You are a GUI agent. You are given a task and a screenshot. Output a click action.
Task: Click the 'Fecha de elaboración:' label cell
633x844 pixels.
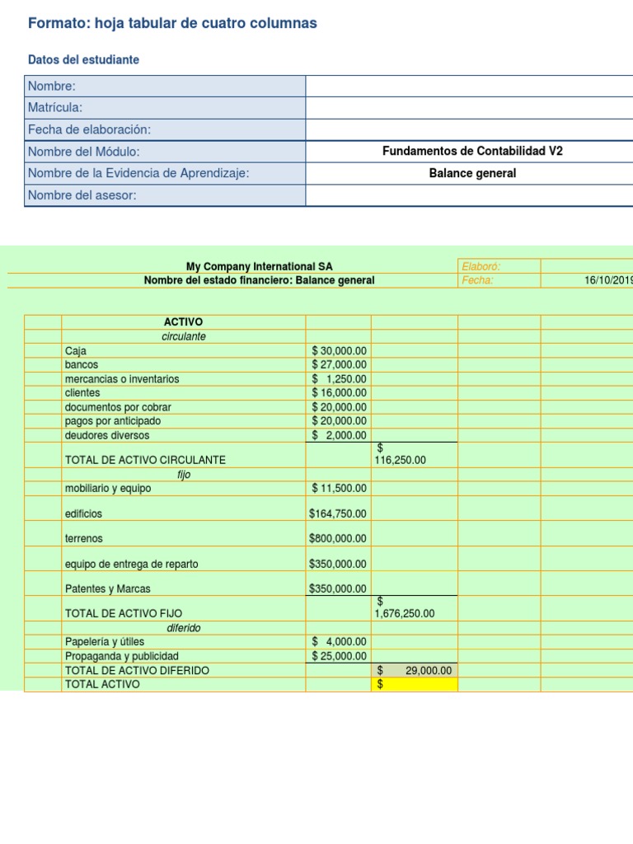pos(165,129)
